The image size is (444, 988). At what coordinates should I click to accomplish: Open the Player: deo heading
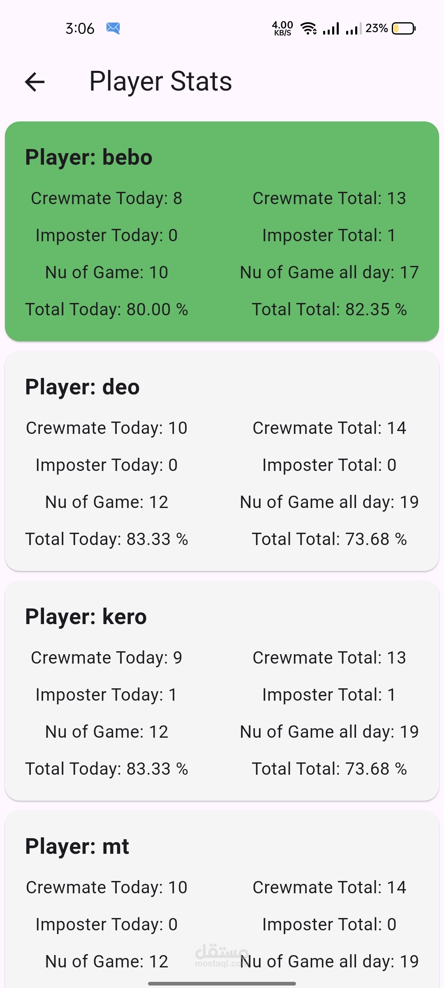tap(82, 387)
